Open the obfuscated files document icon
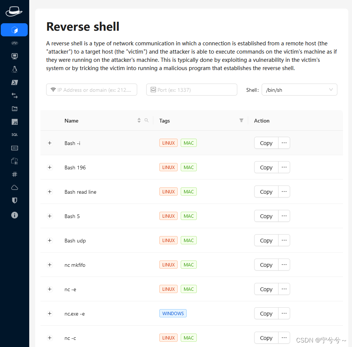Screen dimensions: 352x347 pyautogui.click(x=15, y=161)
